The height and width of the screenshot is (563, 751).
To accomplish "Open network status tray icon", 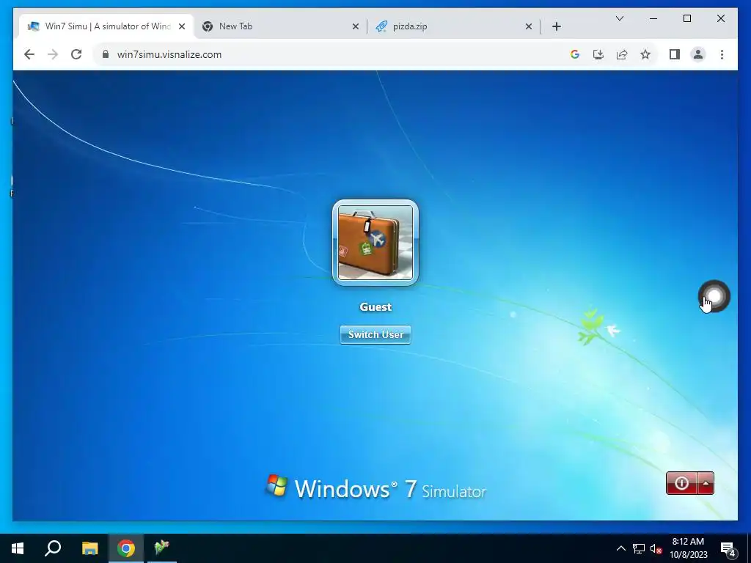I will pos(639,548).
